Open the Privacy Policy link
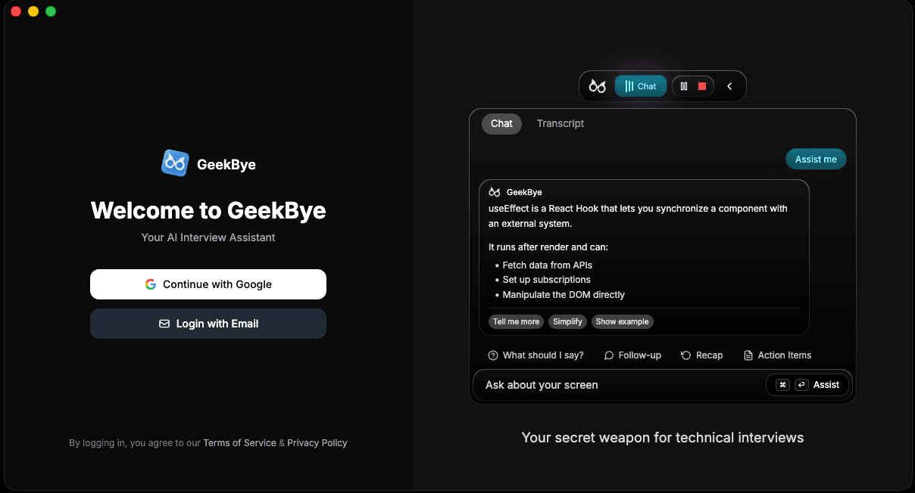 tap(317, 443)
